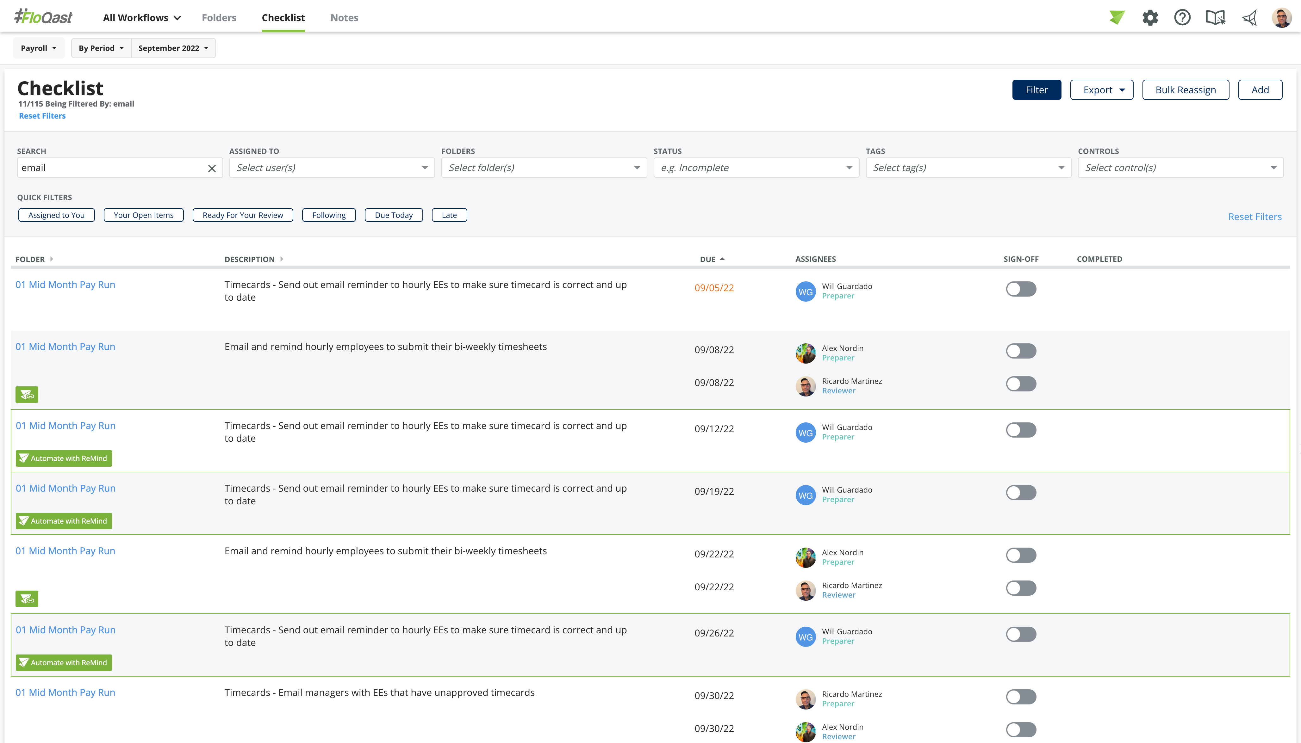Click the Bulk Reassign button
The height and width of the screenshot is (743, 1301).
click(x=1186, y=90)
